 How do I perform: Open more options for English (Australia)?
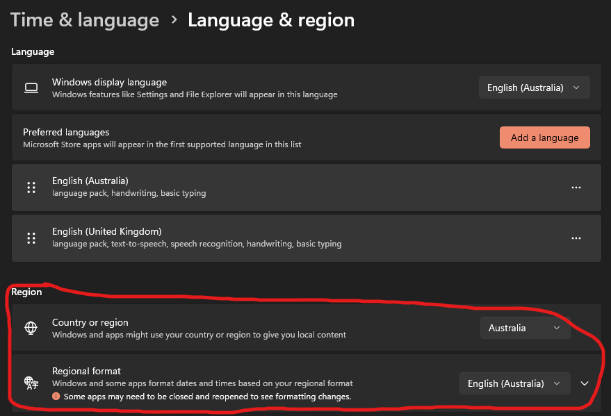(576, 188)
